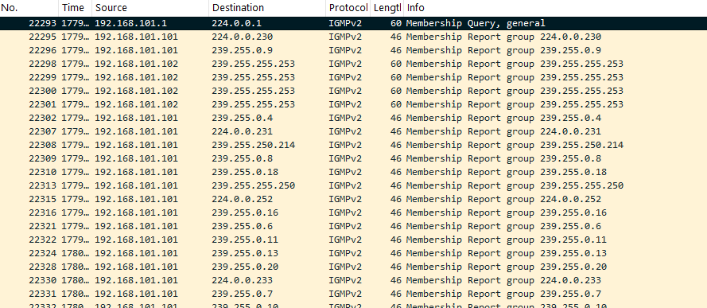Click info 'Membership Report group 239.255.0.6'

[503, 226]
